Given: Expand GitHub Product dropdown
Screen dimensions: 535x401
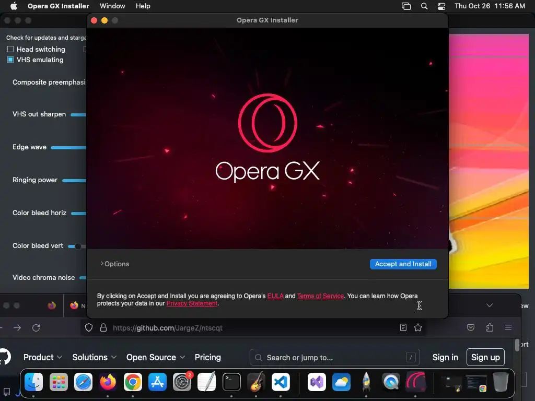Looking at the screenshot, I should pyautogui.click(x=43, y=357).
